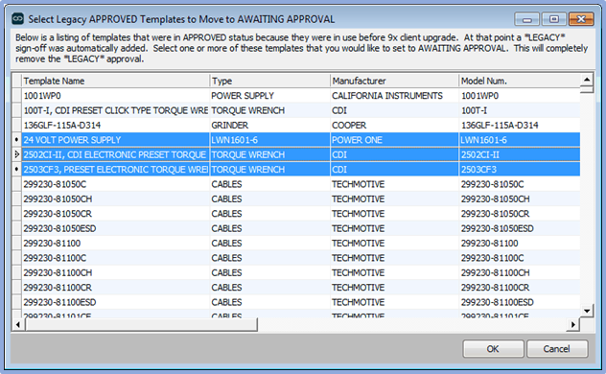This screenshot has width=606, height=374.
Task: Click the TORQUE WRENCH cell in 100T-I row
Action: click(x=269, y=110)
